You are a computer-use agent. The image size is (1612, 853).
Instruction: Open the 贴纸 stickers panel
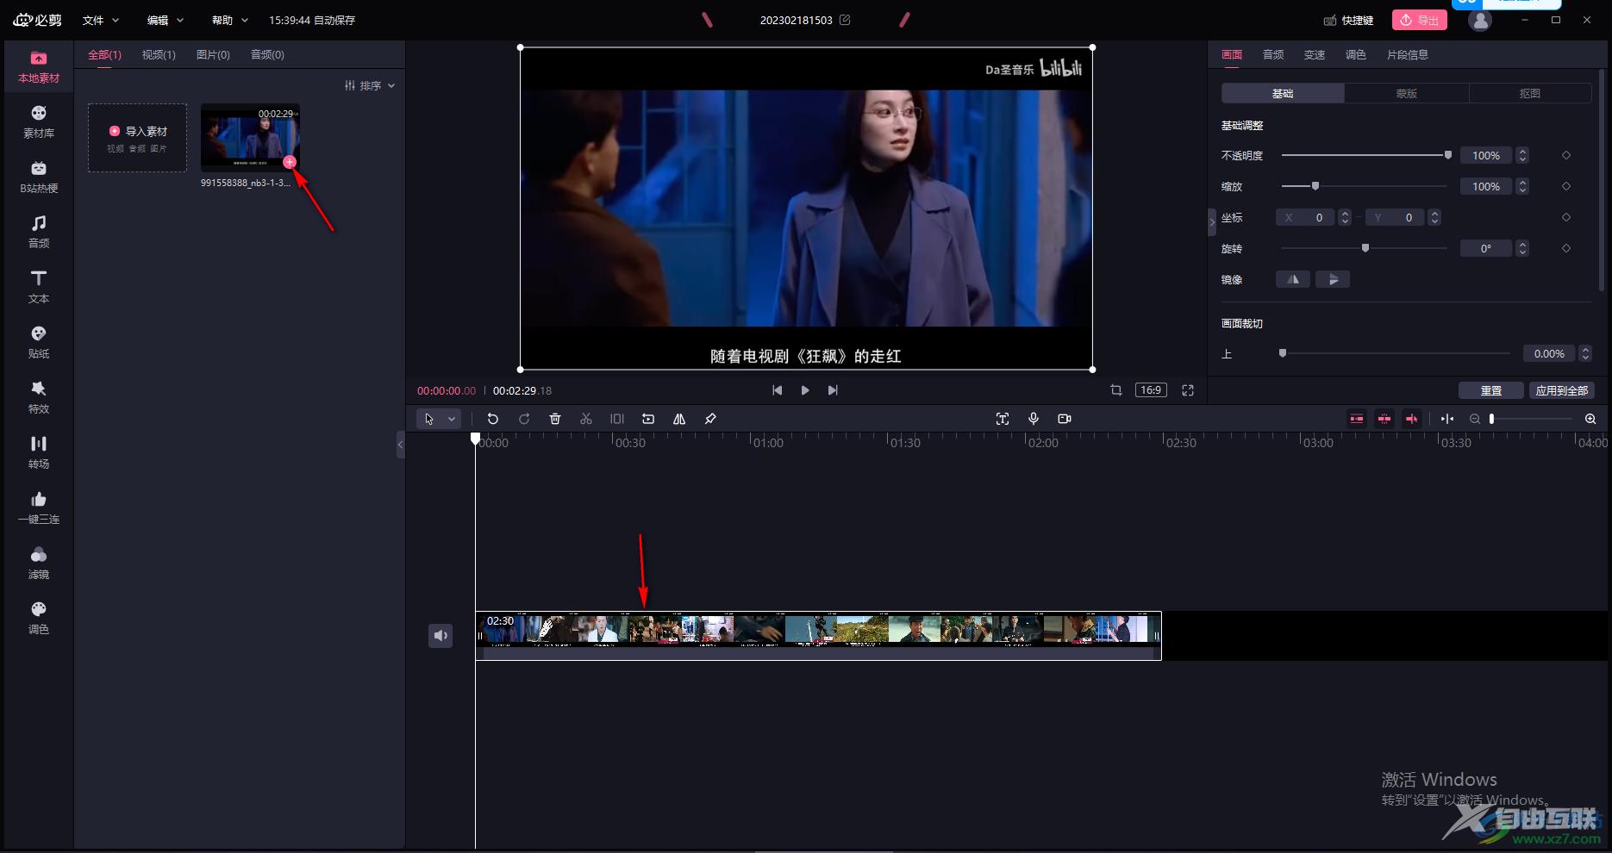point(39,342)
